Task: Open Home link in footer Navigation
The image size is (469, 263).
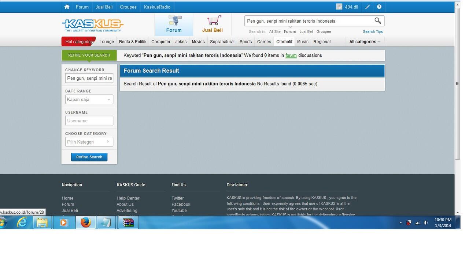Action: pyautogui.click(x=67, y=198)
